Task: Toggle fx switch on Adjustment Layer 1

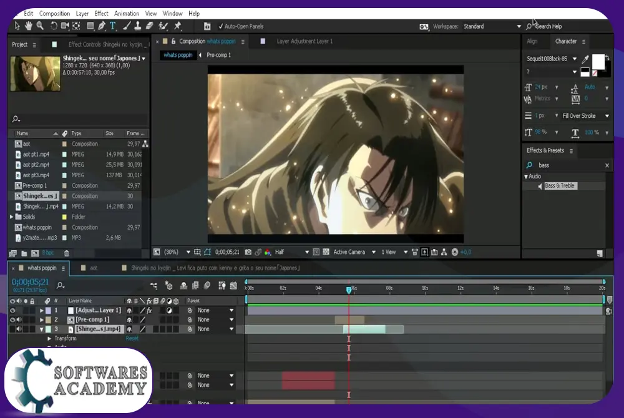Action: (149, 310)
